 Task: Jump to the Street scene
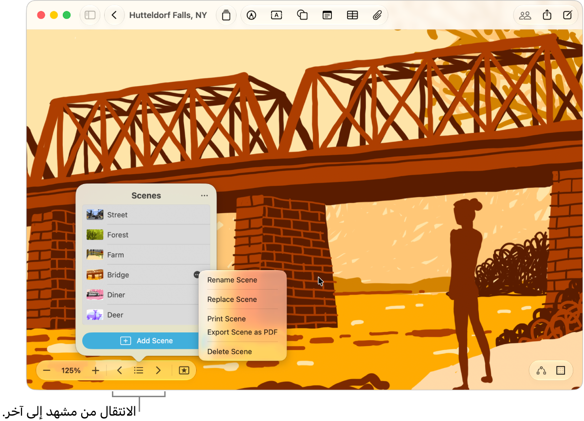(x=146, y=215)
